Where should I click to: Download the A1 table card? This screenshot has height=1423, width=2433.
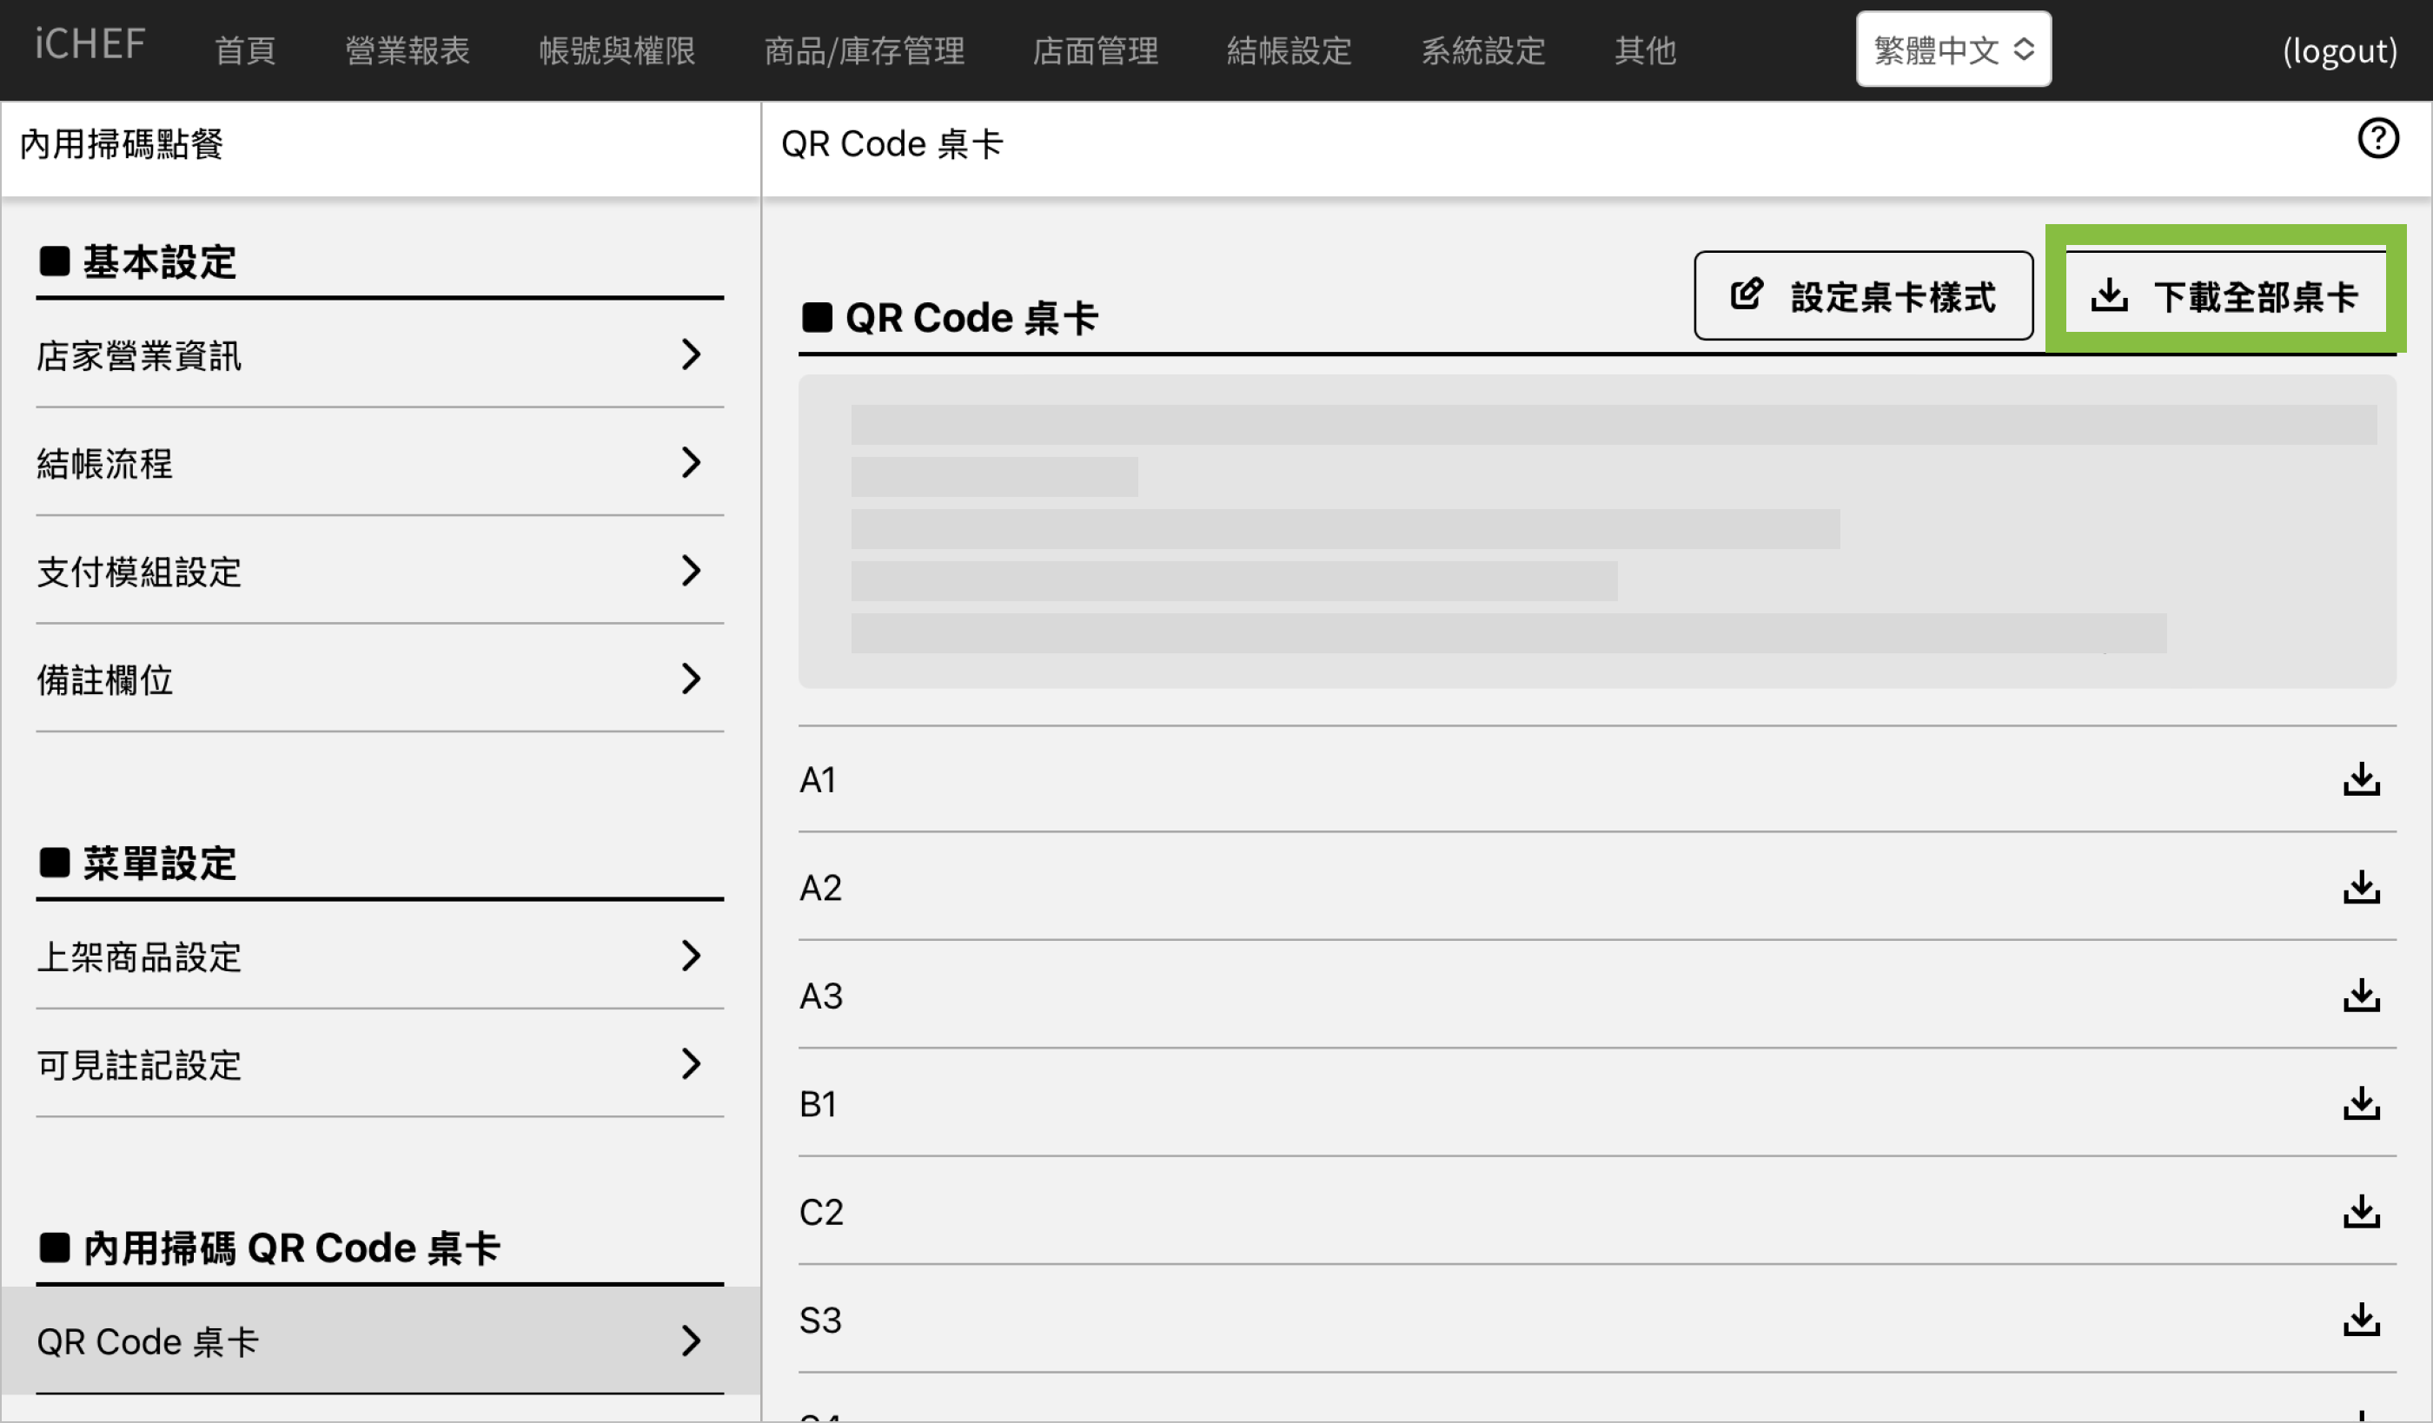click(x=2361, y=779)
